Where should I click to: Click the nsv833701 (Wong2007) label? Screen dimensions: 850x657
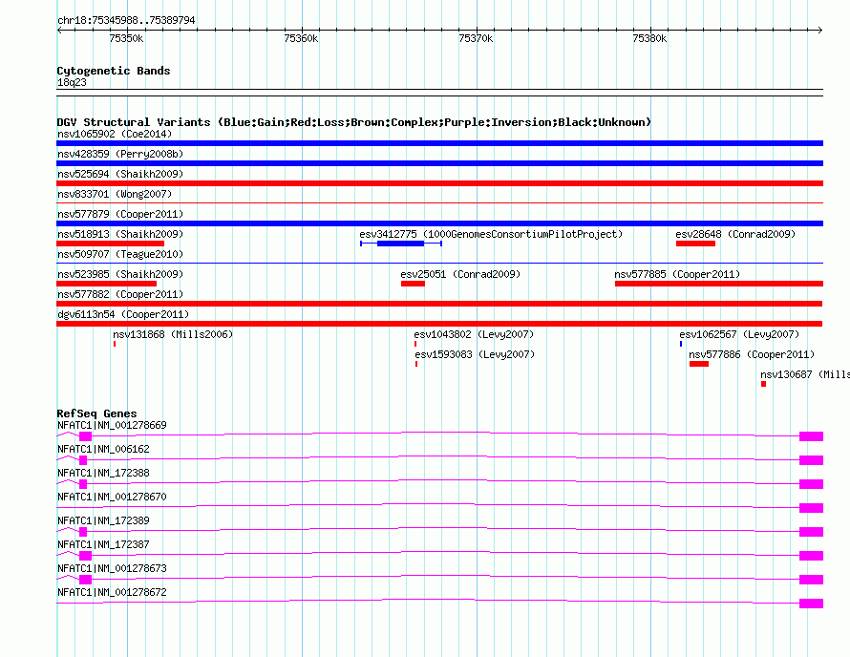point(115,194)
